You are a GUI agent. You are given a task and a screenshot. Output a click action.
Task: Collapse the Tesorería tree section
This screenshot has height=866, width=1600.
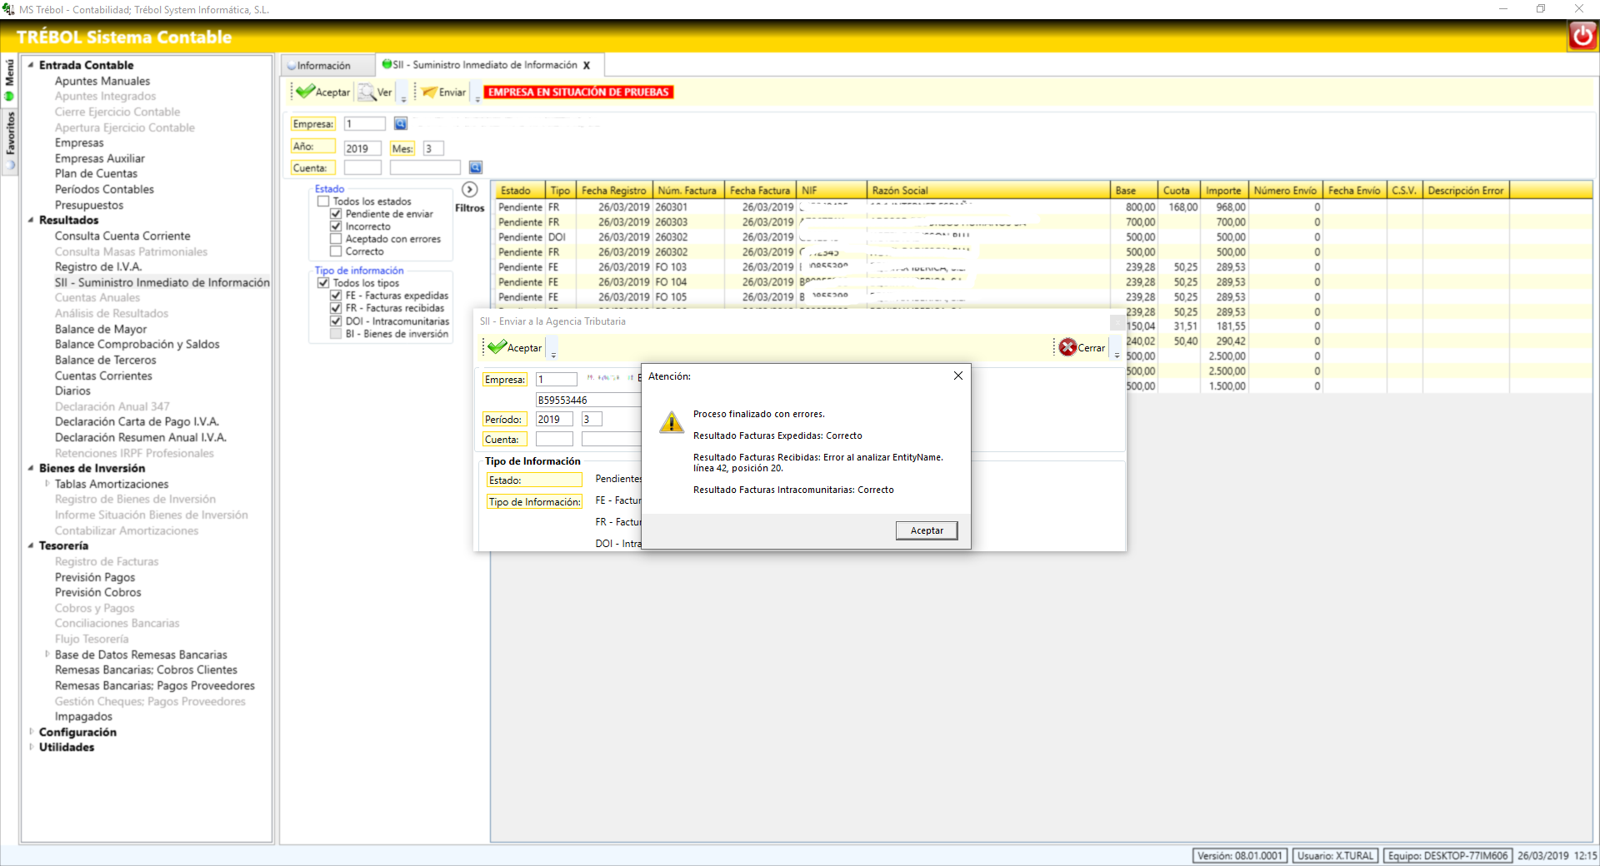tap(31, 545)
